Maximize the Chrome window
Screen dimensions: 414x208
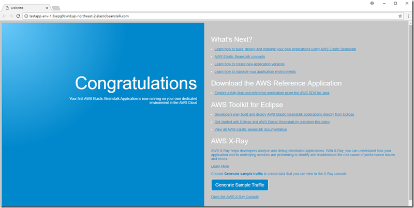[395, 3]
